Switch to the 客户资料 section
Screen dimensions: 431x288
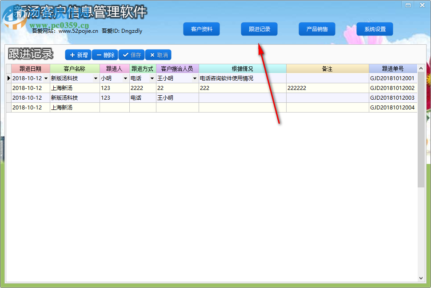tap(201, 29)
